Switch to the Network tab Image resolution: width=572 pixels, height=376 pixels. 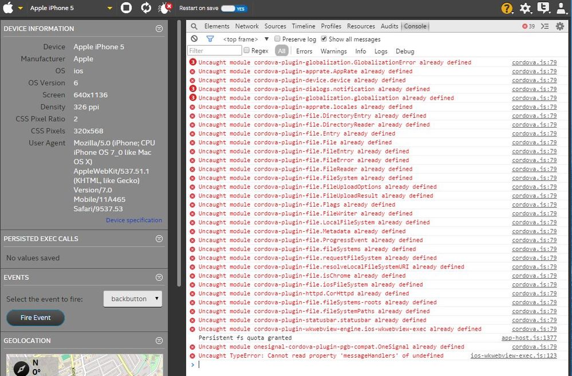pos(247,26)
